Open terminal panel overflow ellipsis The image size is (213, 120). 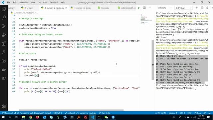click(170, 8)
